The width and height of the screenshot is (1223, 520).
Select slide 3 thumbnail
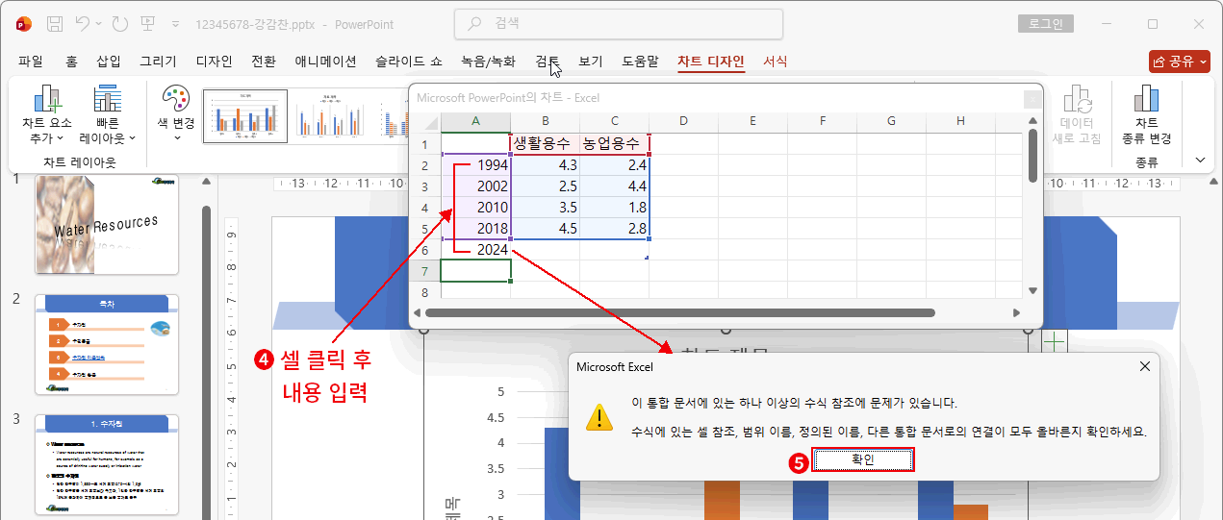107,466
